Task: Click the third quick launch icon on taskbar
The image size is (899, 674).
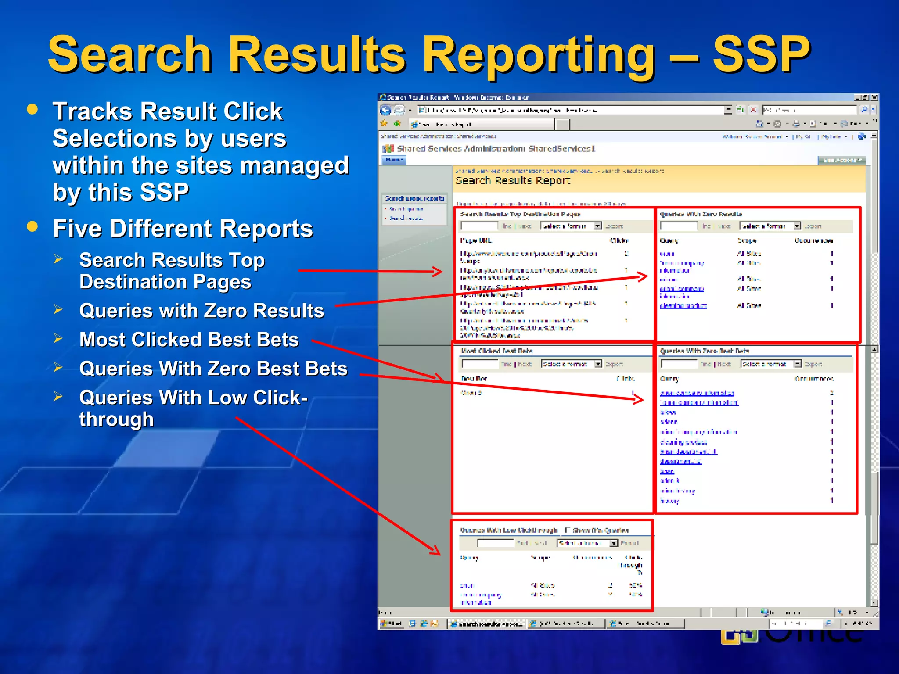Action: pyautogui.click(x=434, y=624)
